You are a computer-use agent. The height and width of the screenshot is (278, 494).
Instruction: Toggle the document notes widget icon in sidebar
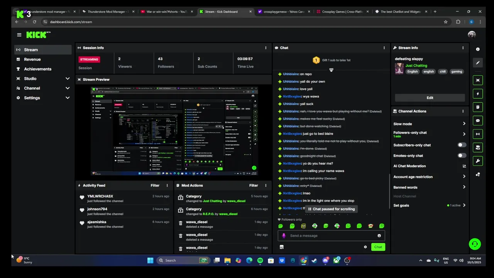(478, 107)
